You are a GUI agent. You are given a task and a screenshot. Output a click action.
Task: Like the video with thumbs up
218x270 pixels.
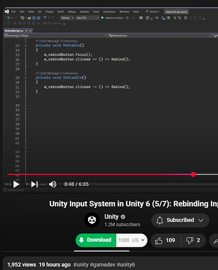(165, 240)
